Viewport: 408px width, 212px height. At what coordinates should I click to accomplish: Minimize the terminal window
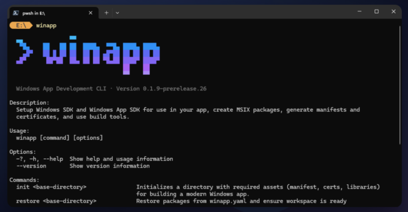[359, 12]
